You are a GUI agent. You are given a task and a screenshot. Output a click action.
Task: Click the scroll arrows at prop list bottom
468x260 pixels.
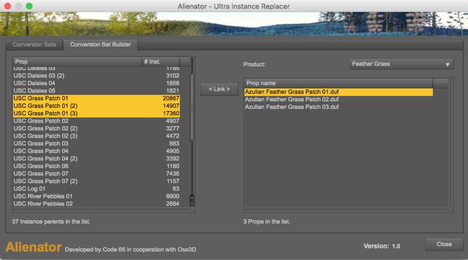[x=192, y=200]
